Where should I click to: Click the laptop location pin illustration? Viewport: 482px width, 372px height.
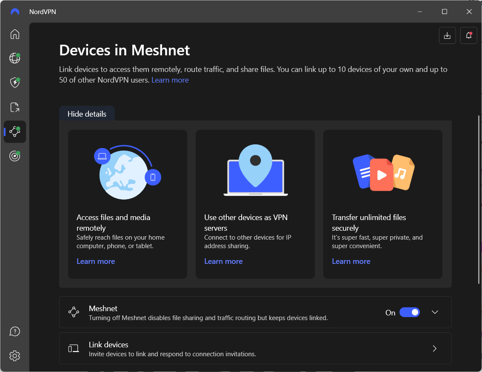click(x=255, y=170)
